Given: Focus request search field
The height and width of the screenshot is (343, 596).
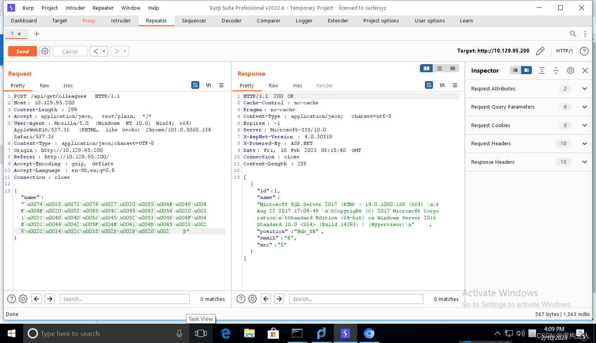Looking at the screenshot, I should 124,299.
